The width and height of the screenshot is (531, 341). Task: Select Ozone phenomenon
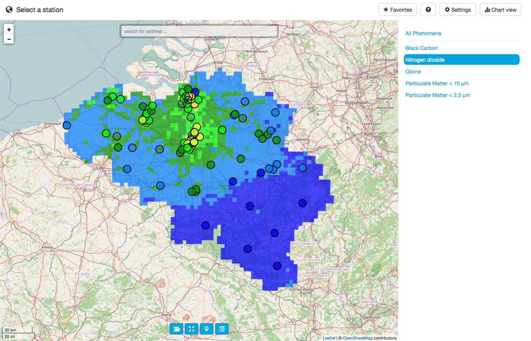click(413, 72)
